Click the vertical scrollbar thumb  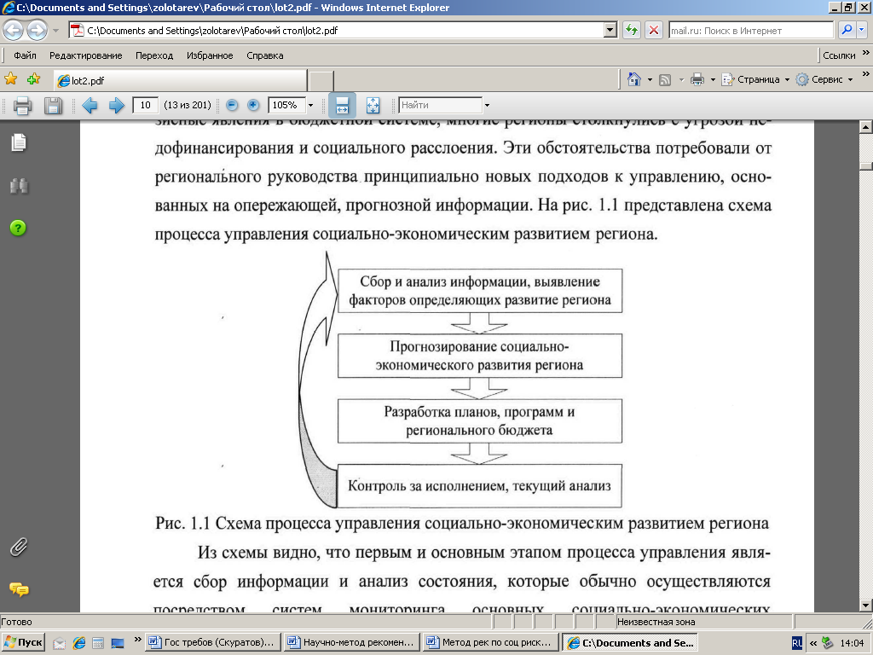[x=865, y=166]
